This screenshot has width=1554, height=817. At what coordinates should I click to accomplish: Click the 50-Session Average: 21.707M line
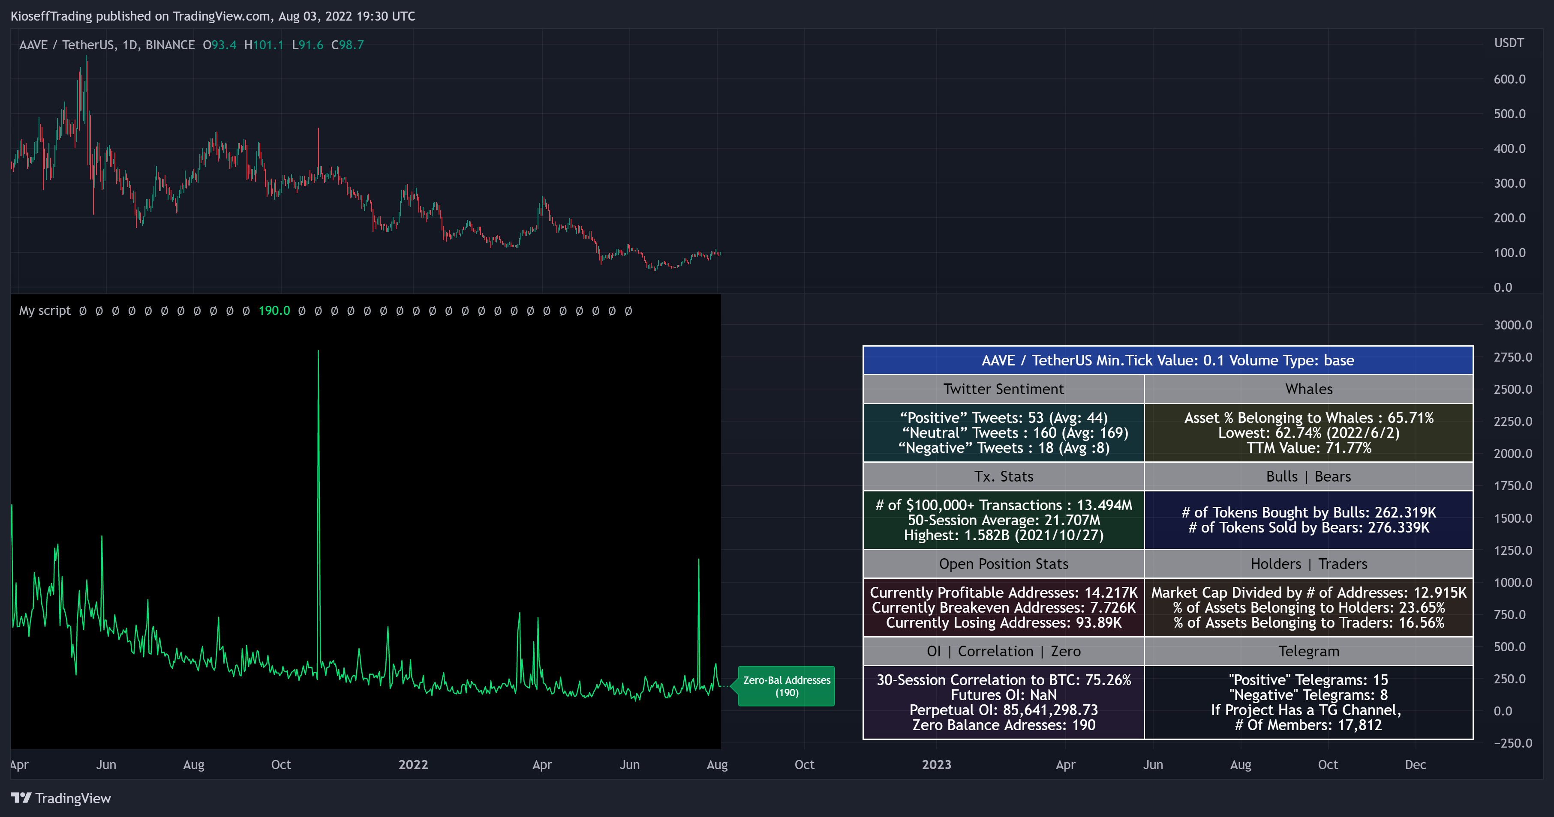click(1004, 521)
